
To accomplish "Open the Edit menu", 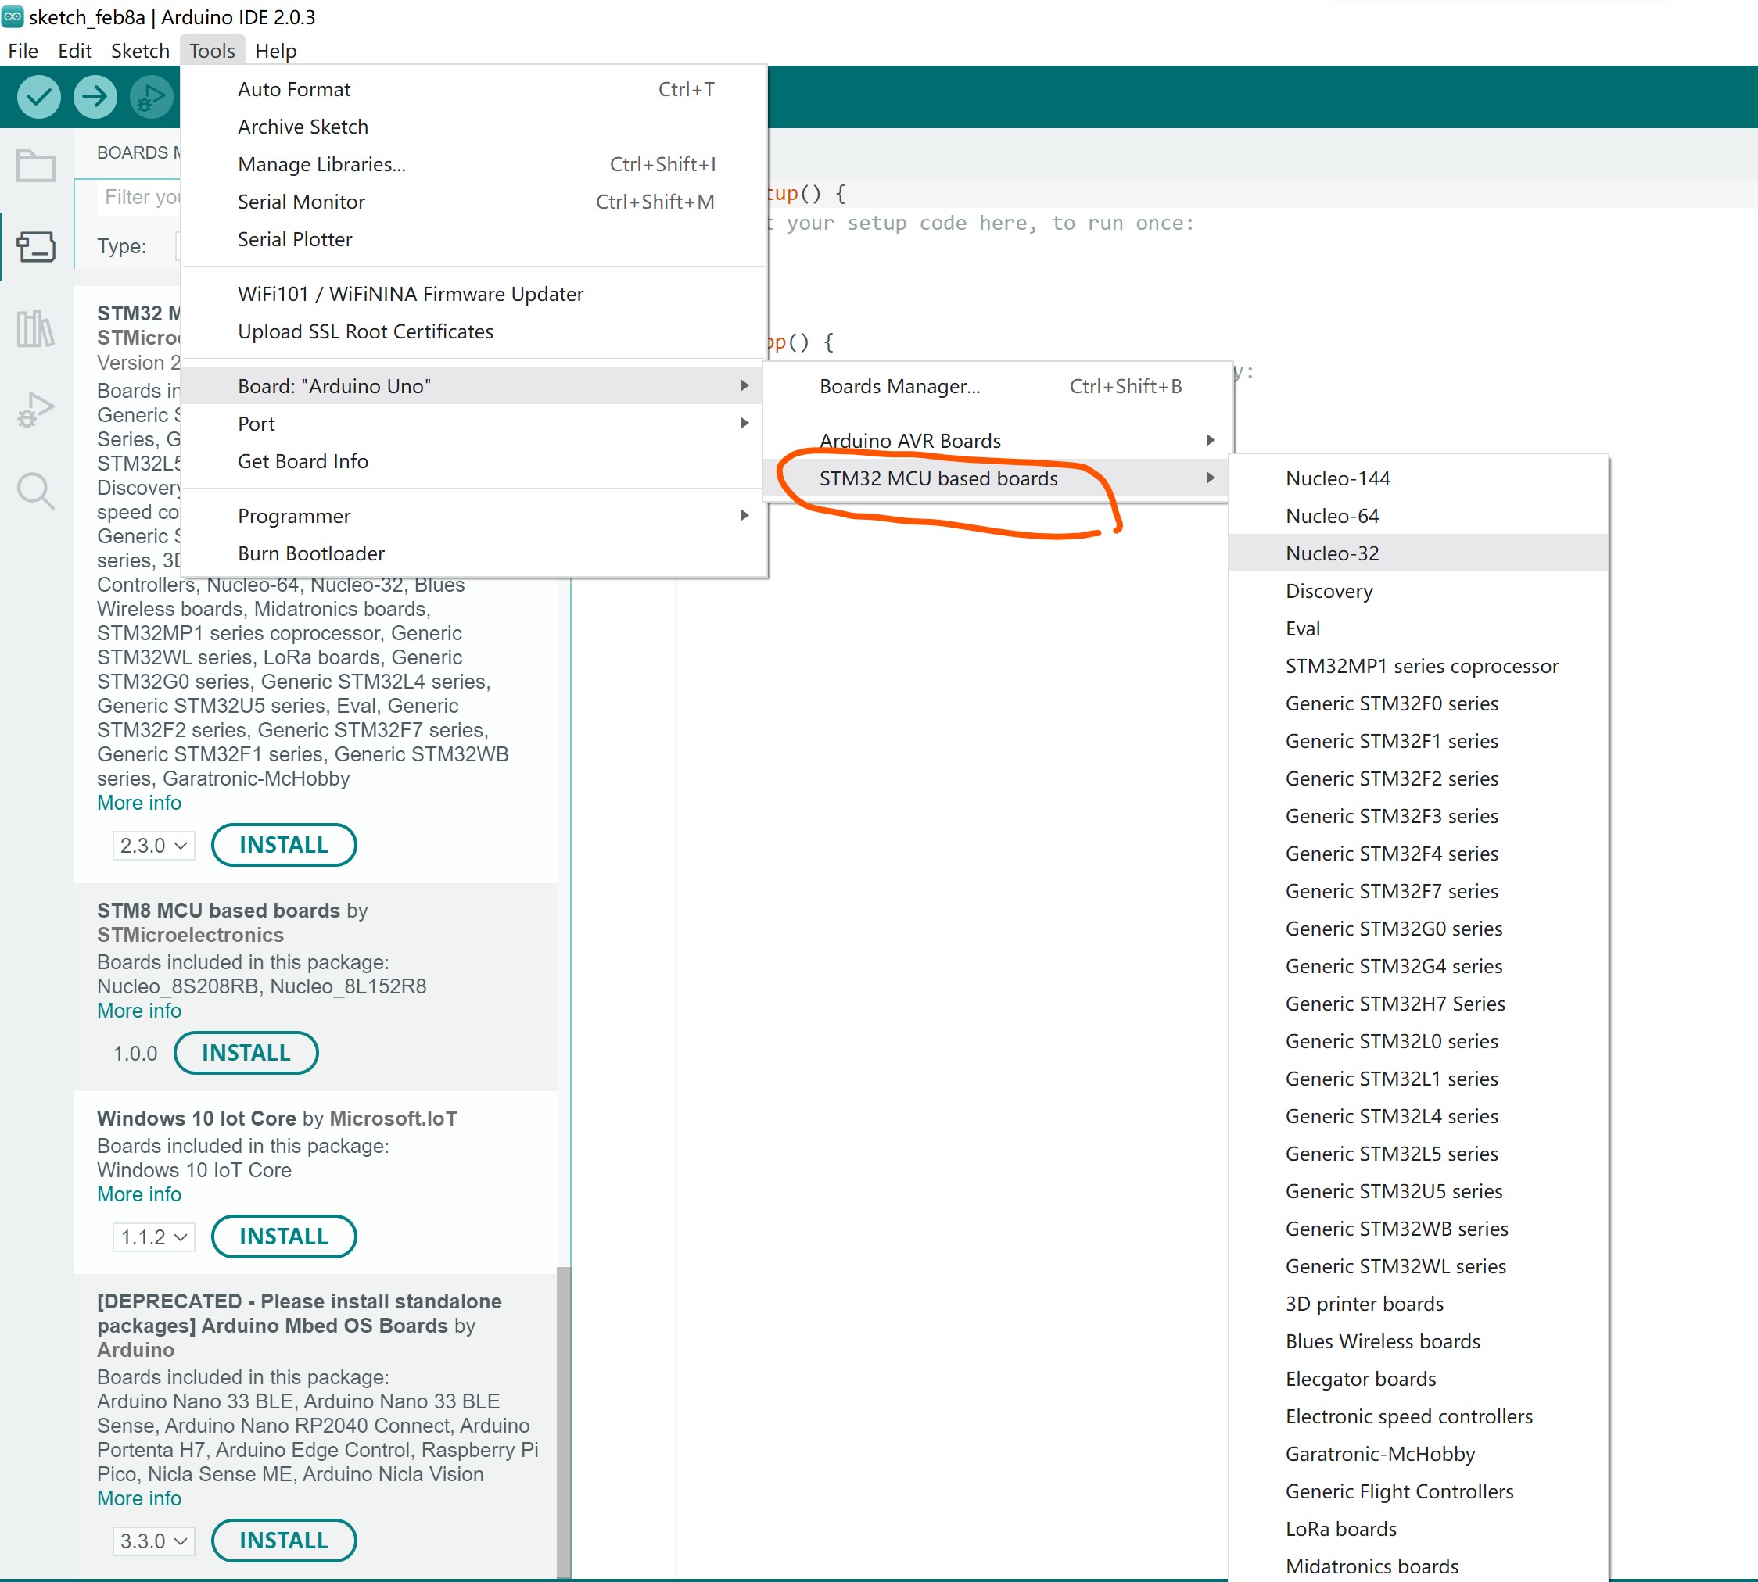I will pos(75,52).
